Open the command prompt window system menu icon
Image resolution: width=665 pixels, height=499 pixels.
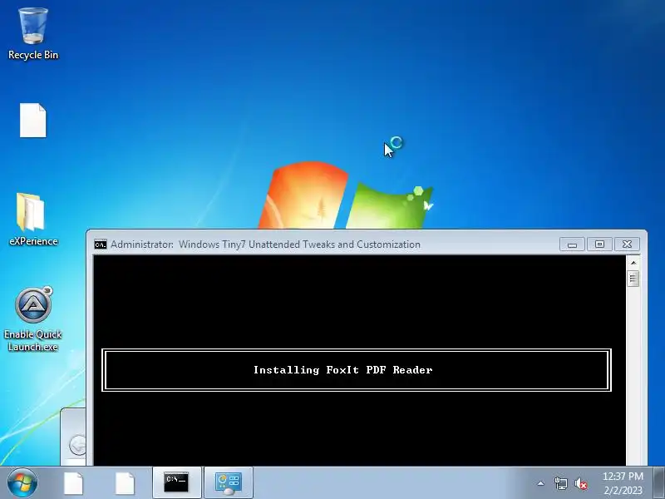coord(101,245)
